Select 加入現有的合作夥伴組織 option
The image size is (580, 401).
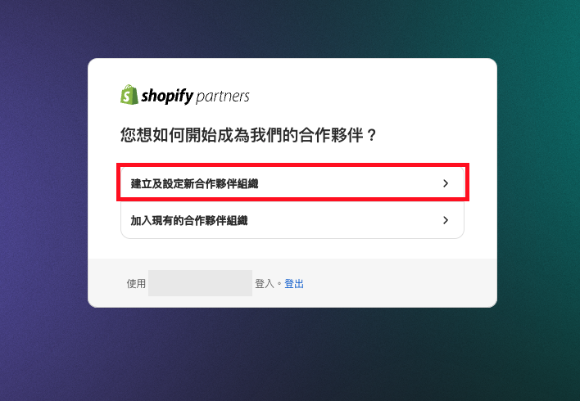click(292, 220)
